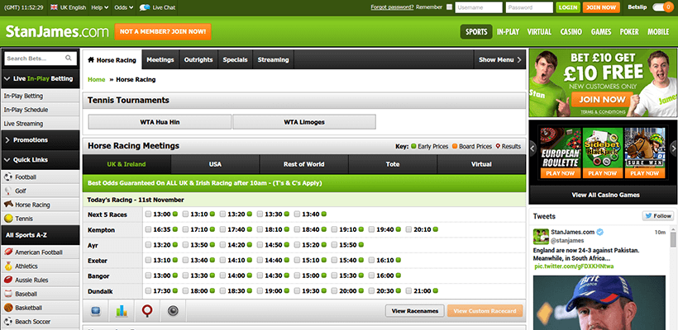Check the Exeter 14:10 race checkbox

coord(222,260)
